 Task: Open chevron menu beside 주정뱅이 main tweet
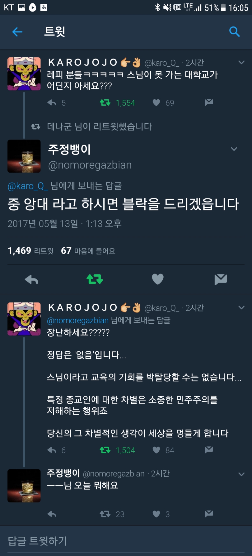[234, 149]
